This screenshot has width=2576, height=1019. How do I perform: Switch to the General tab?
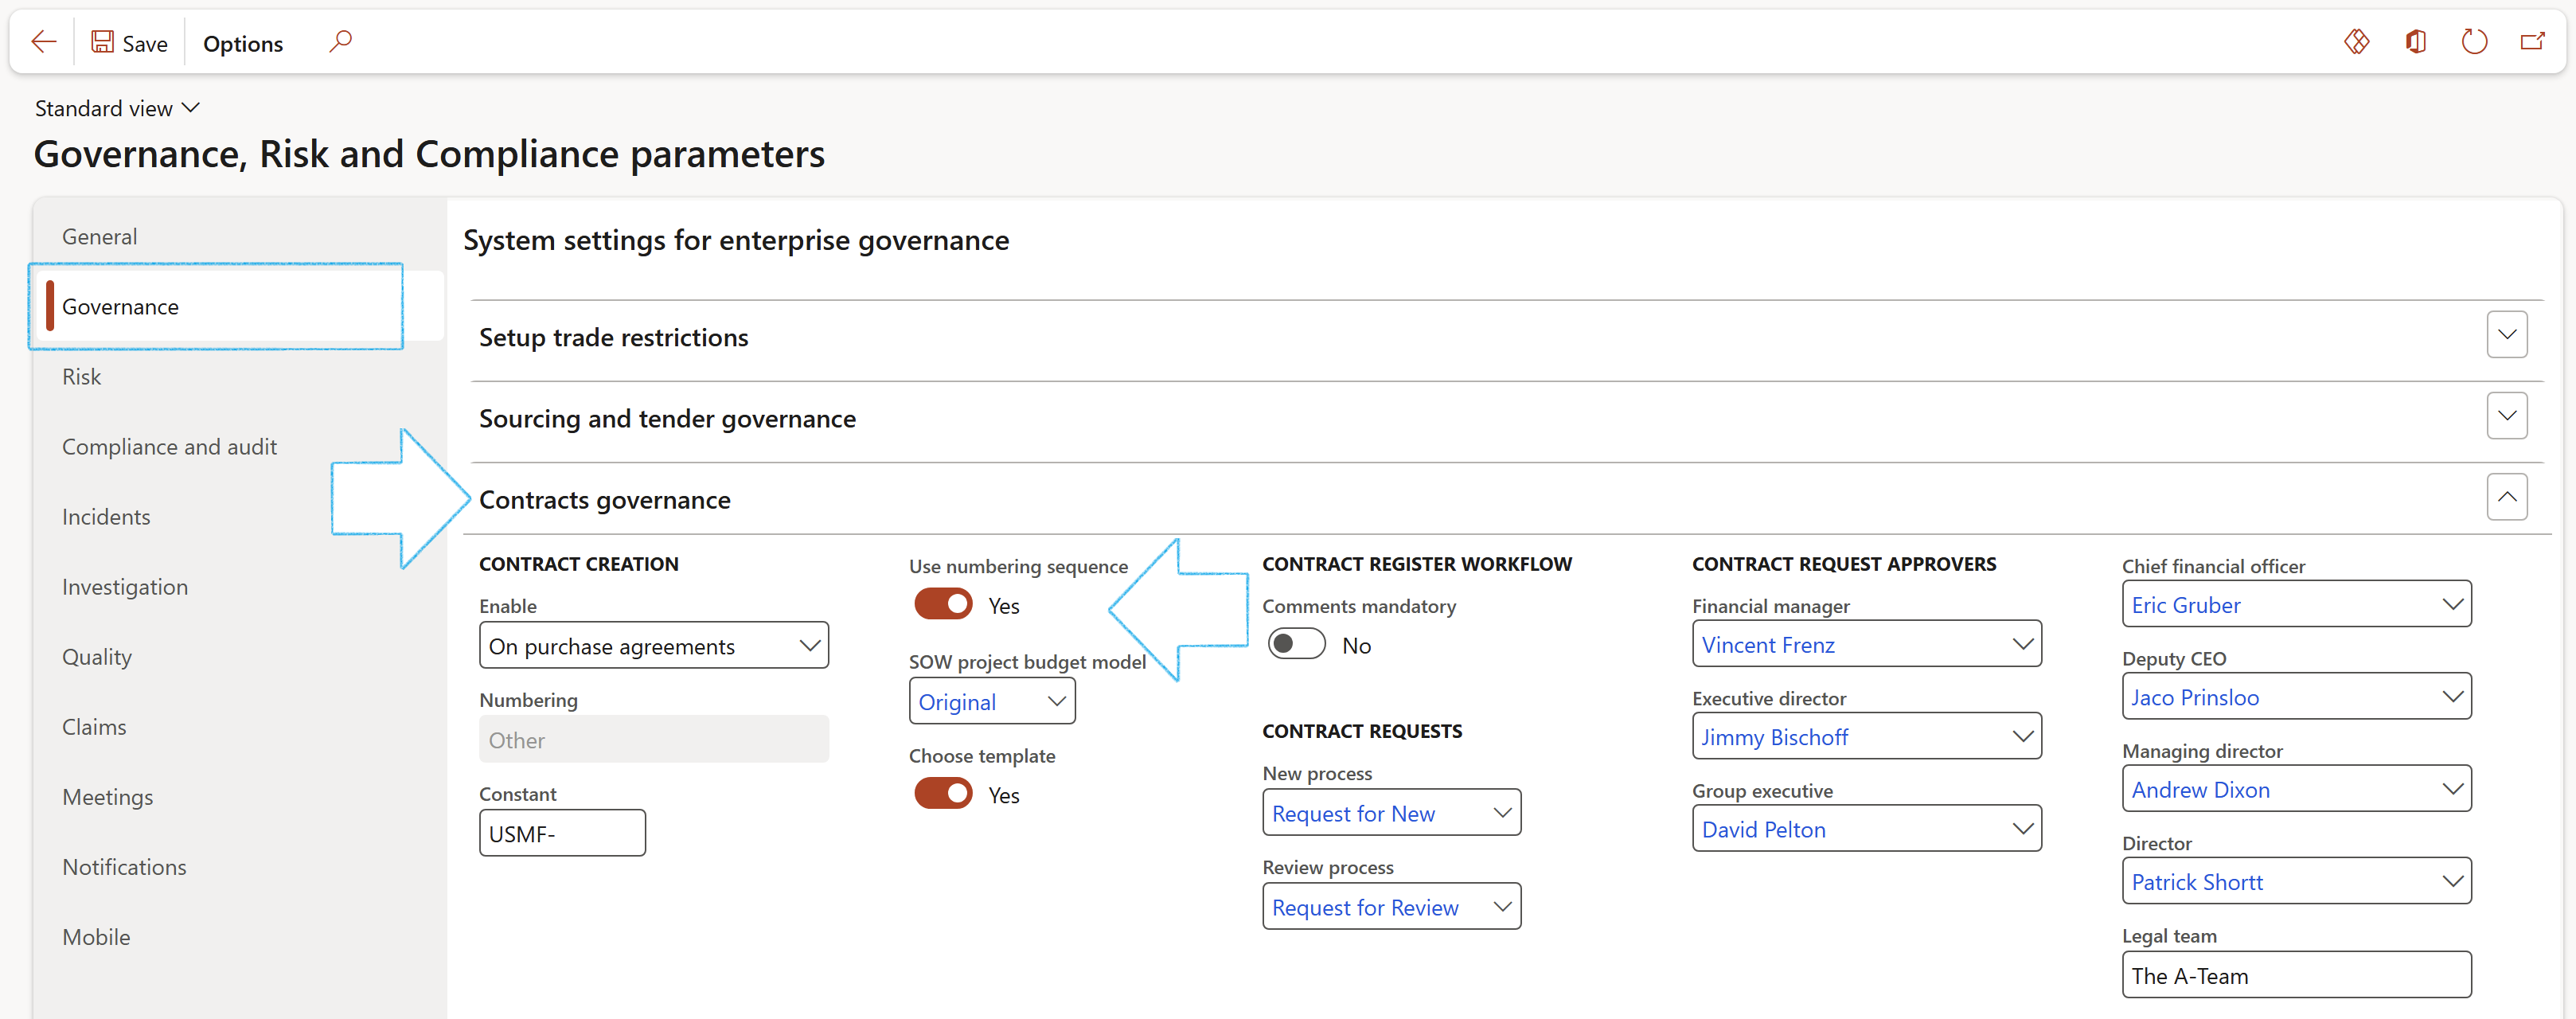pyautogui.click(x=100, y=237)
